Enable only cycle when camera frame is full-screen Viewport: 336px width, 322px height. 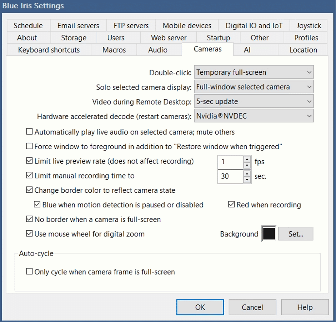tap(29, 272)
